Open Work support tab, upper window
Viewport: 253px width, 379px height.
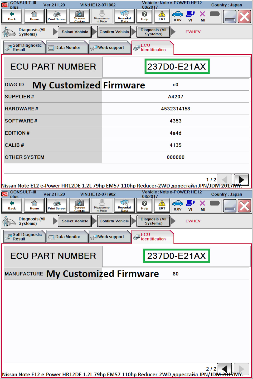[110, 47]
